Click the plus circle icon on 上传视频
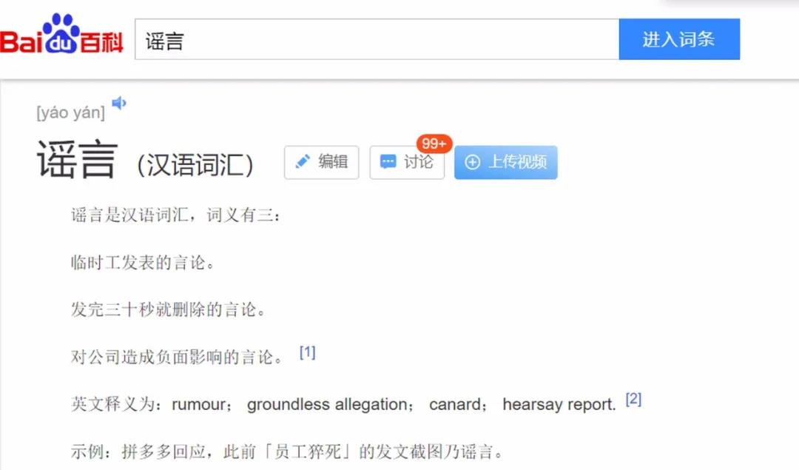This screenshot has height=470, width=799. pyautogui.click(x=472, y=162)
